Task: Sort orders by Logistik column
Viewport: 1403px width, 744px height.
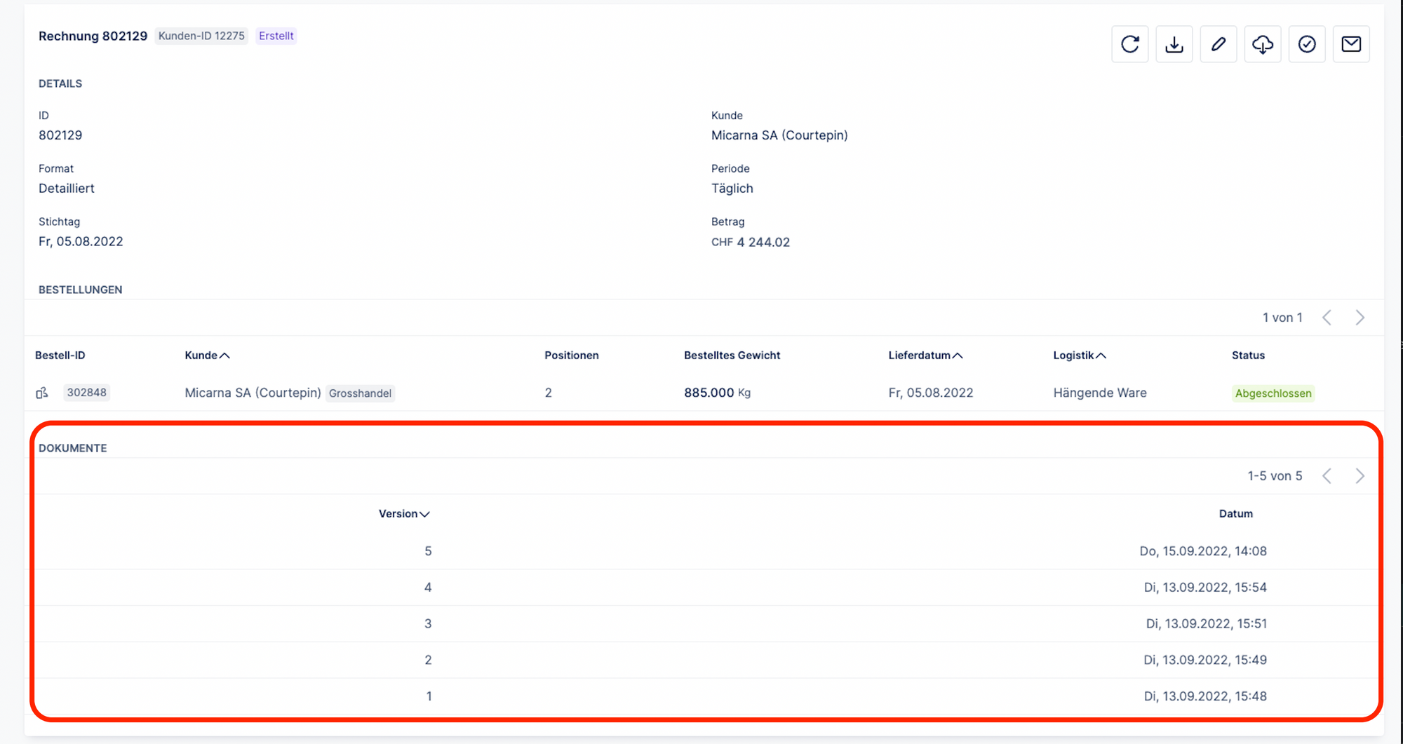Action: [1079, 356]
